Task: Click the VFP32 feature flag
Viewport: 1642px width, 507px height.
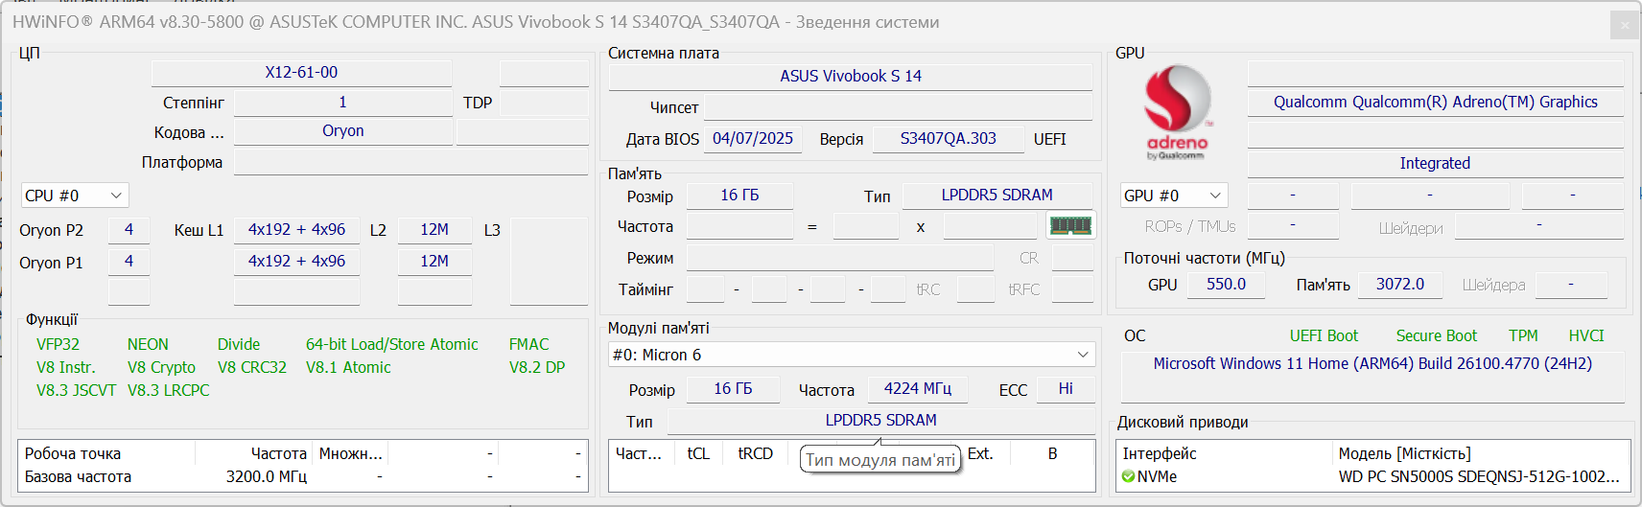Action: click(58, 344)
